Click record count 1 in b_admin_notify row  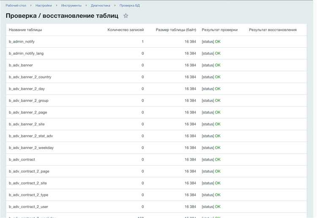coord(142,42)
